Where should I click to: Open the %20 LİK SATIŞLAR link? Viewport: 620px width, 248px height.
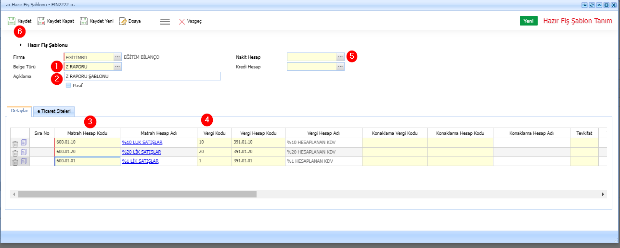tap(142, 152)
